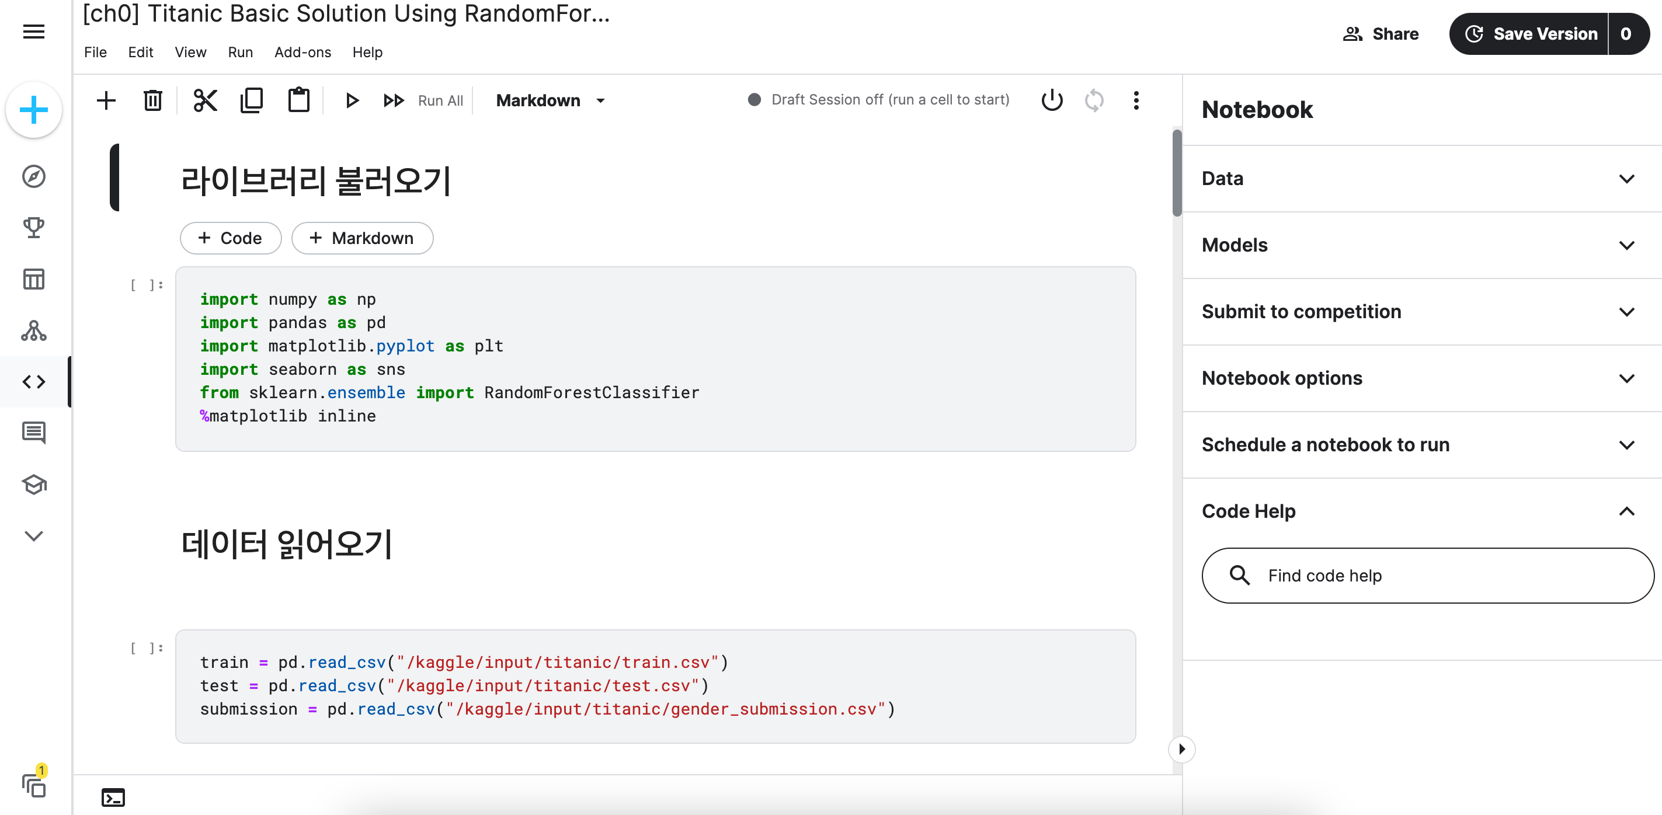Toggle session power icon
This screenshot has height=815, width=1662.
point(1052,100)
